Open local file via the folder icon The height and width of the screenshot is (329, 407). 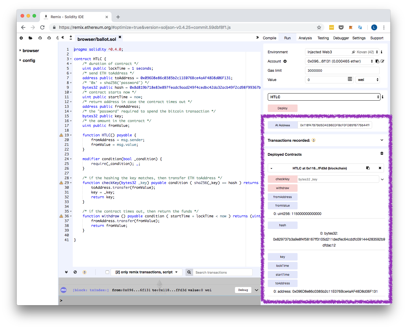pos(30,38)
